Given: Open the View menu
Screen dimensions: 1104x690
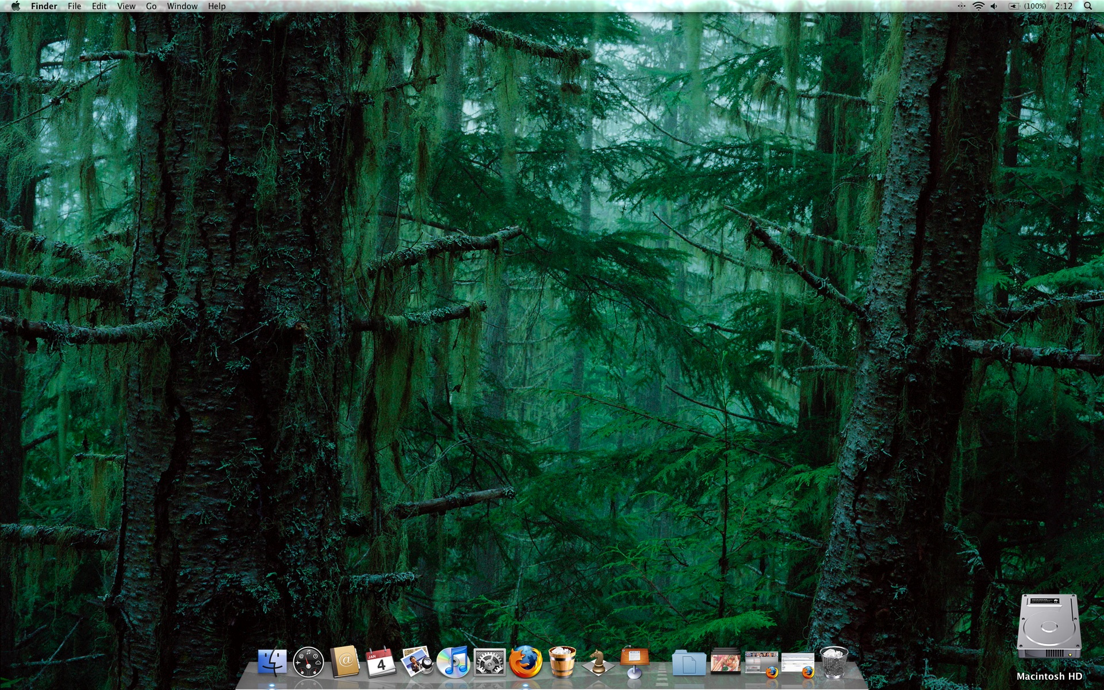Looking at the screenshot, I should [126, 6].
